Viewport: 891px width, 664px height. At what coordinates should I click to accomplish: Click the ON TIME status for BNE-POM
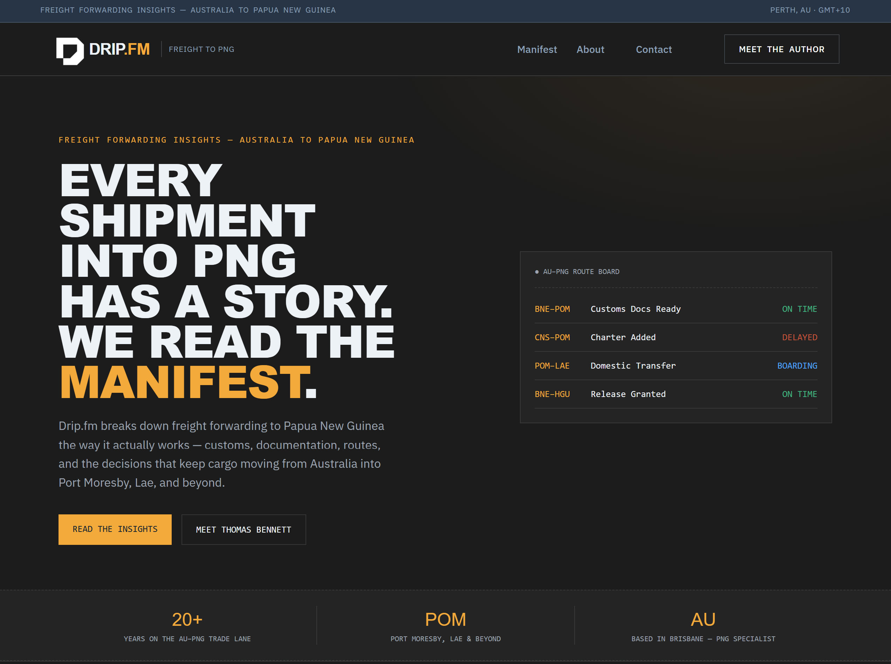pos(799,309)
